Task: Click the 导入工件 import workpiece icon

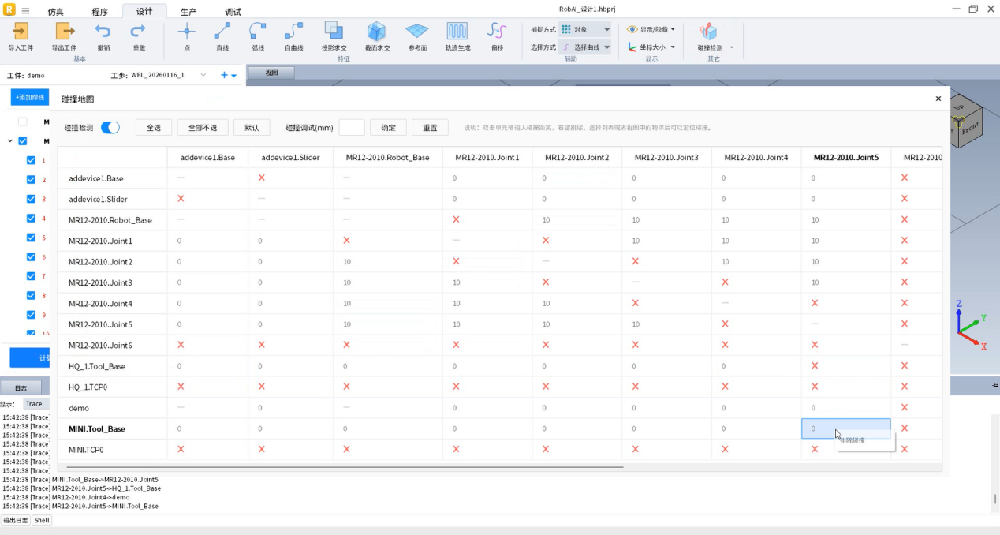Action: (21, 32)
